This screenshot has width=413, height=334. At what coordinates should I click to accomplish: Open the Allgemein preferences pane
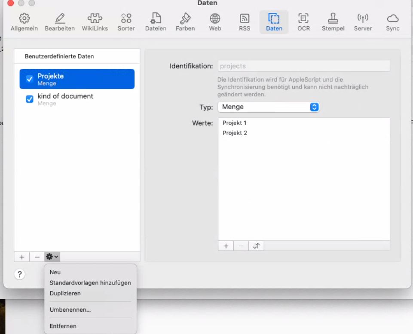tap(24, 22)
